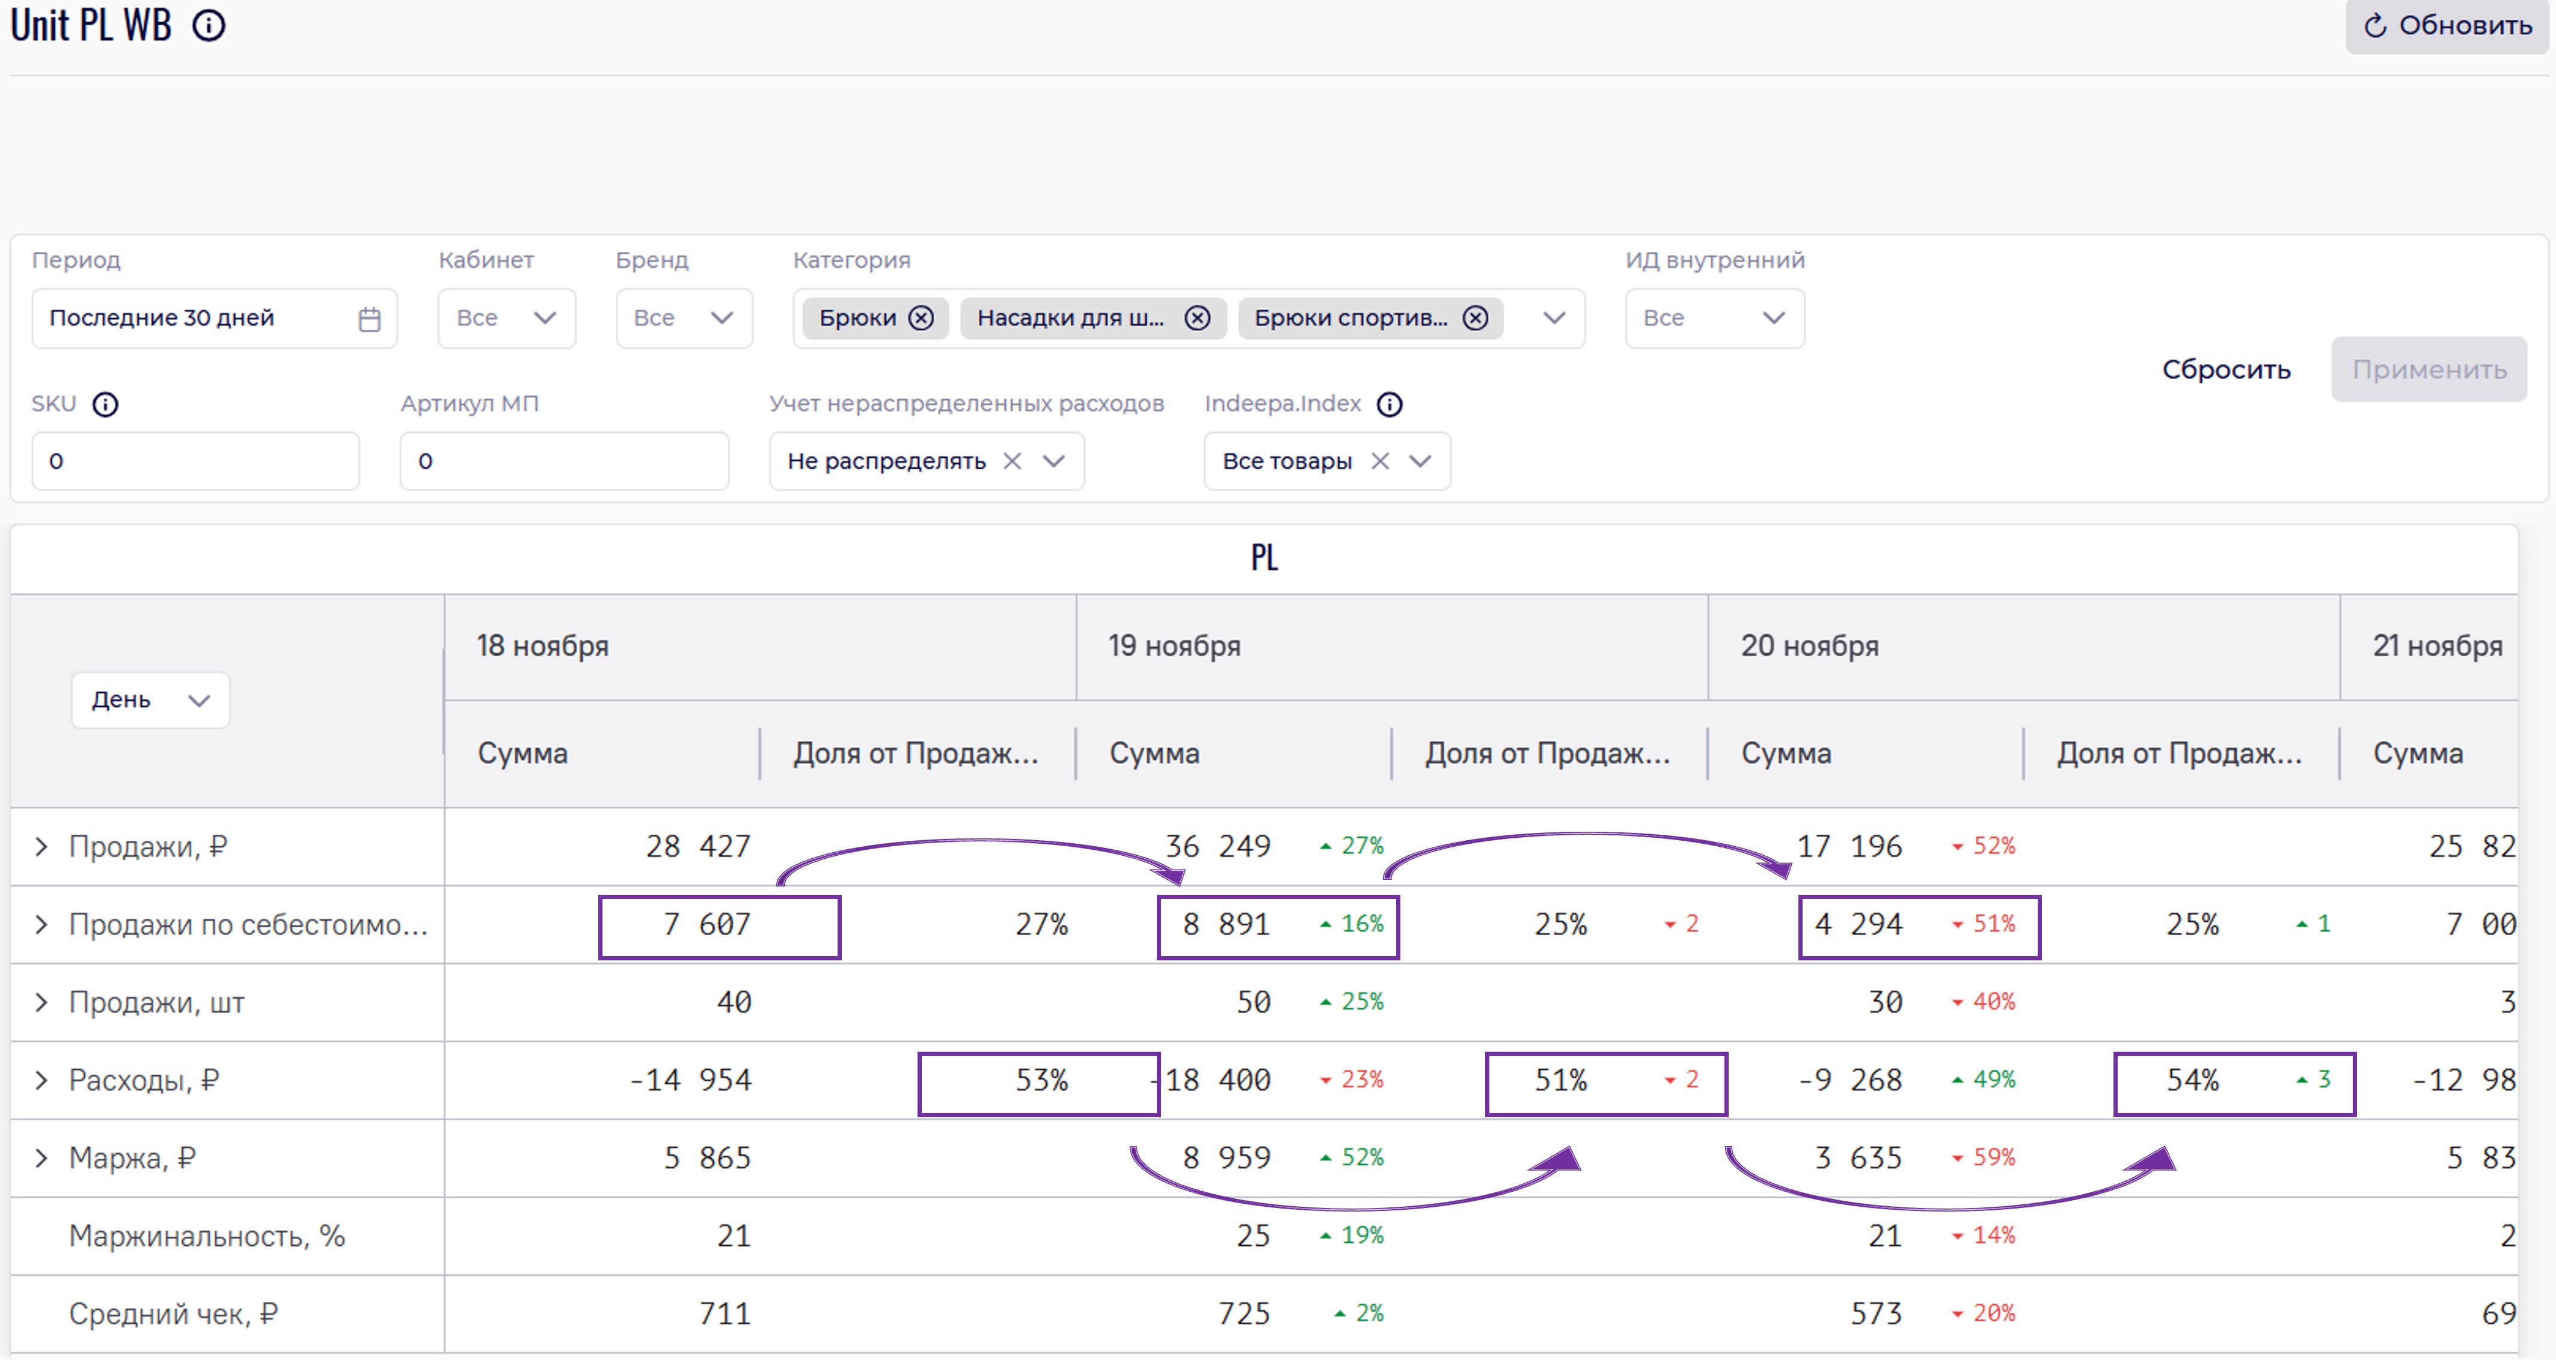The image size is (2556, 1360).
Task: Click the Indeepa.Index info icon
Action: point(1389,404)
